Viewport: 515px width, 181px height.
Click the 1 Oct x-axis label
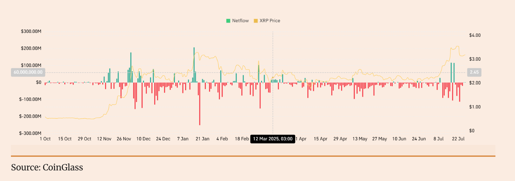click(x=45, y=139)
